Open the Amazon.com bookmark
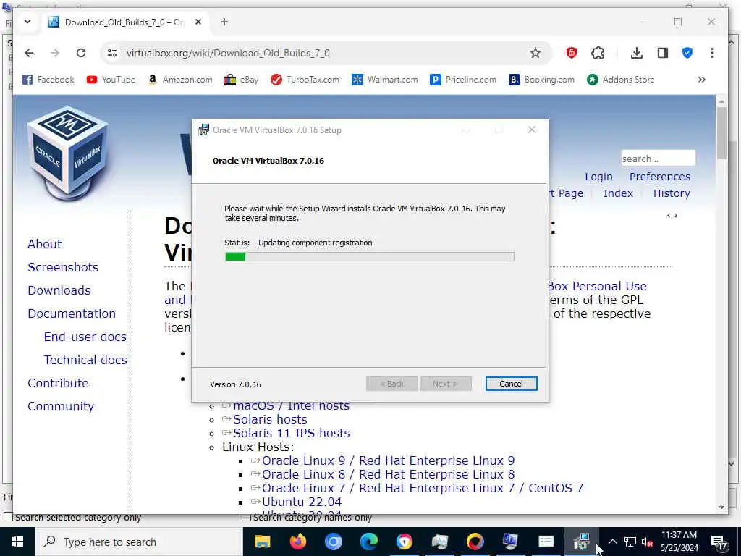Screen dimensions: 741x556 179,80
